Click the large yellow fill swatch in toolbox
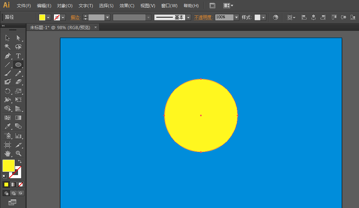Image resolution: width=359 pixels, height=208 pixels. (x=8, y=165)
